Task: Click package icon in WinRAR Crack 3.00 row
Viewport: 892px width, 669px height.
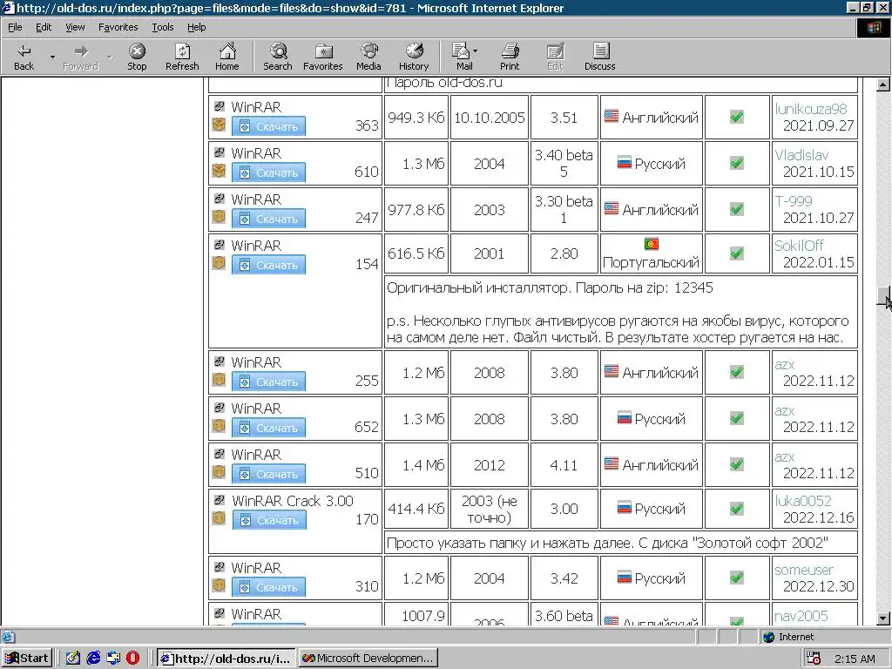Action: (219, 518)
